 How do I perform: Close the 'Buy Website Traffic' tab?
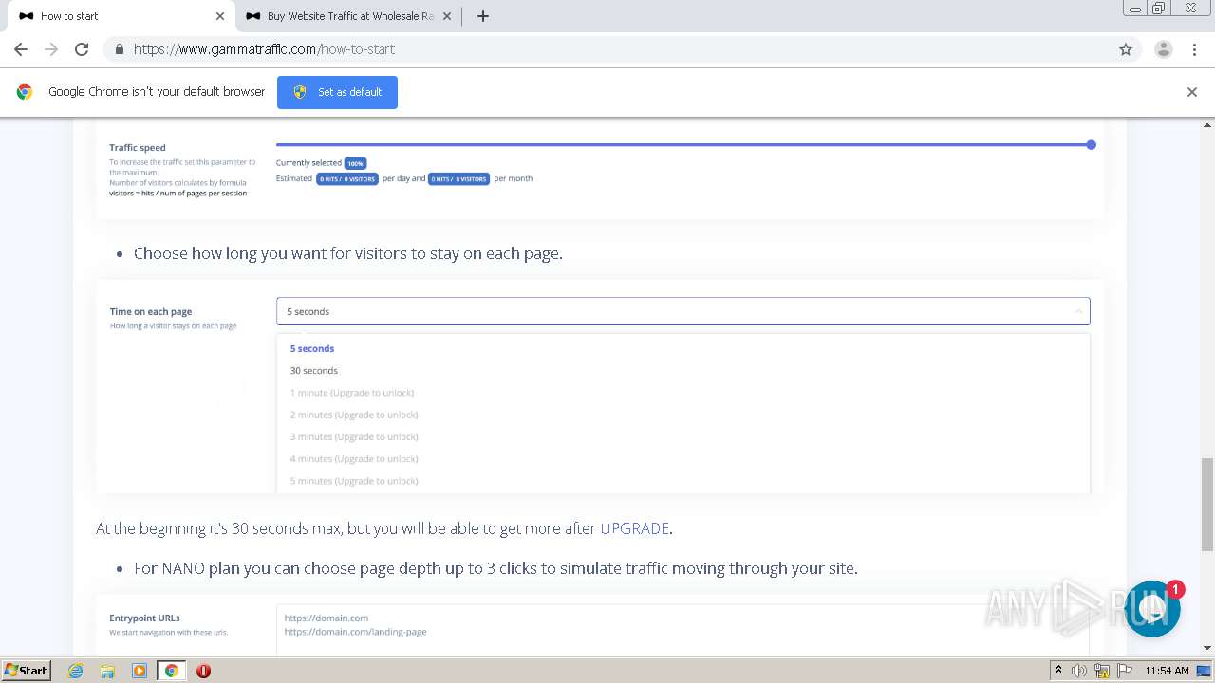pos(448,16)
